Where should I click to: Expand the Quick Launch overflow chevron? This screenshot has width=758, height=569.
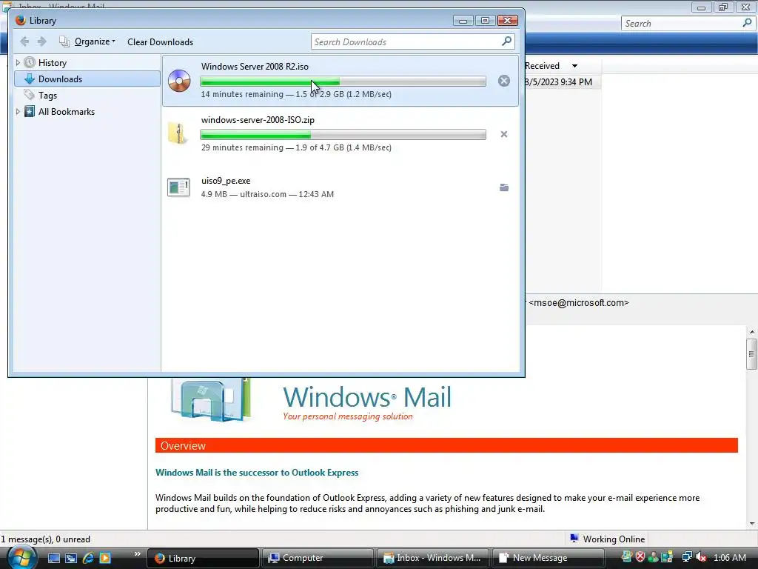click(x=137, y=554)
